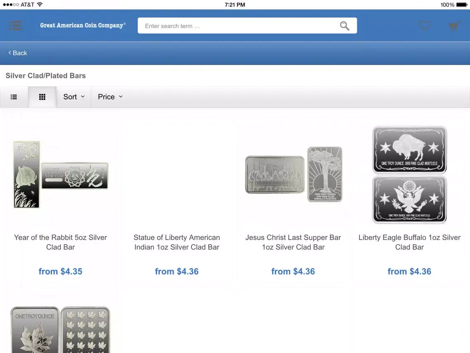Open the wishlist heart icon
The image size is (470, 353).
424,26
